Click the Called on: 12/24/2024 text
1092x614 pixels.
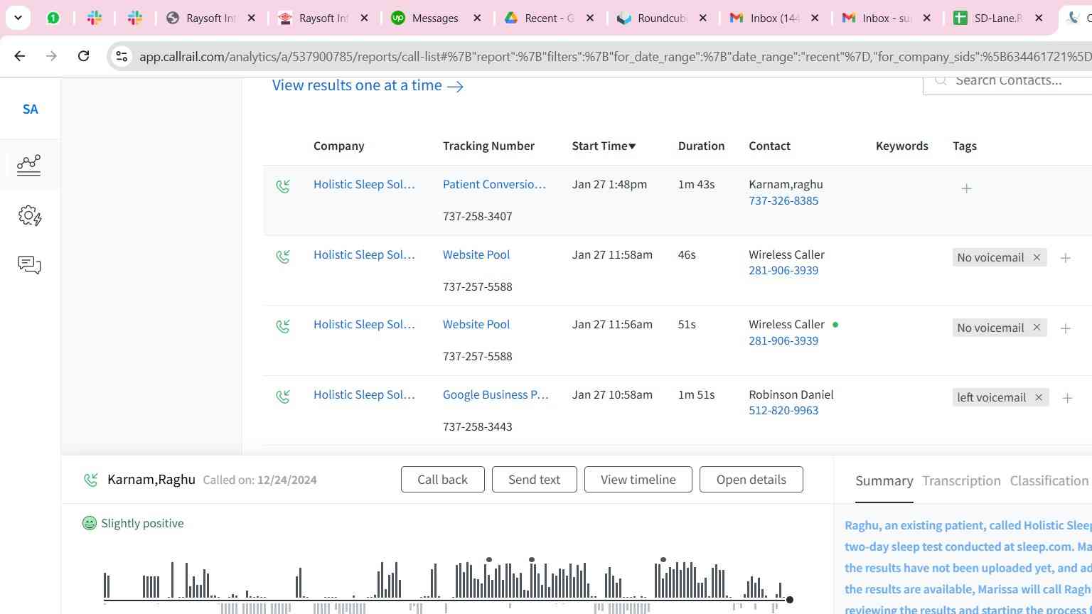259,480
